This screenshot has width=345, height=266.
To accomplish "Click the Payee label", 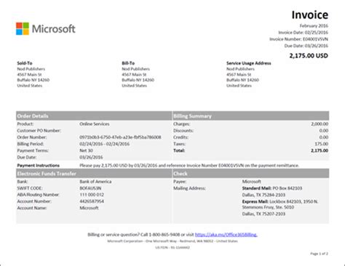I will point(180,182).
